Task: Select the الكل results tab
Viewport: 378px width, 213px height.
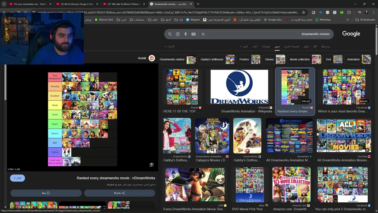Action: coord(315,46)
